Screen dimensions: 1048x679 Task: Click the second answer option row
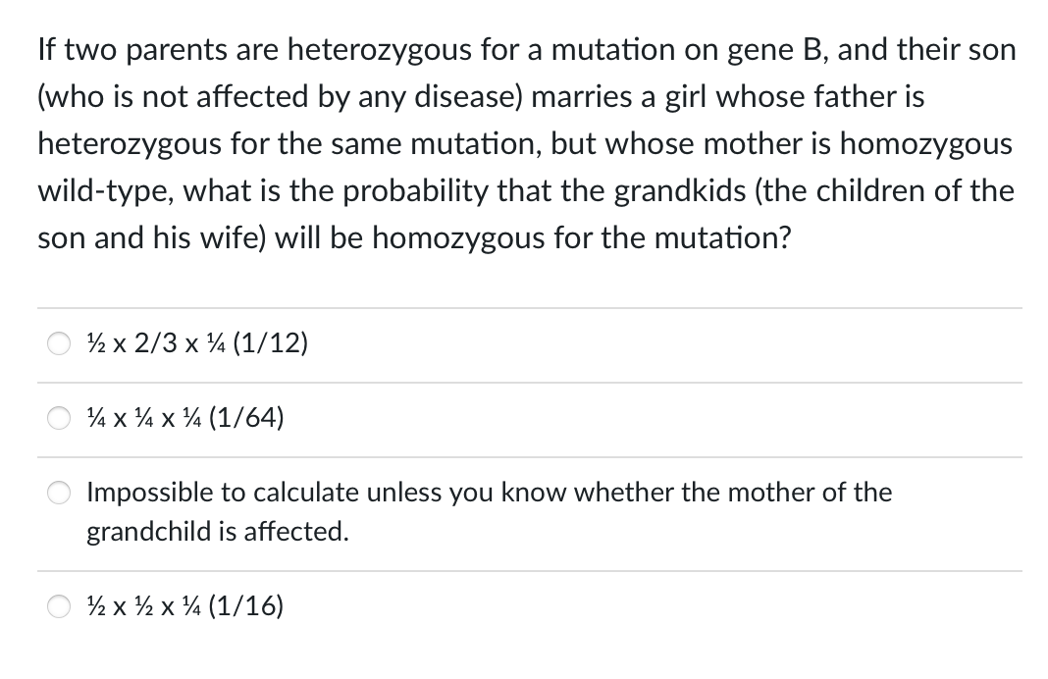(393, 418)
